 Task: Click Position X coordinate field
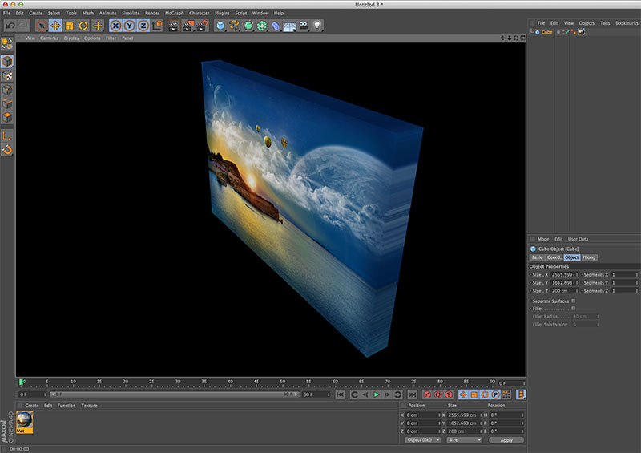click(423, 415)
